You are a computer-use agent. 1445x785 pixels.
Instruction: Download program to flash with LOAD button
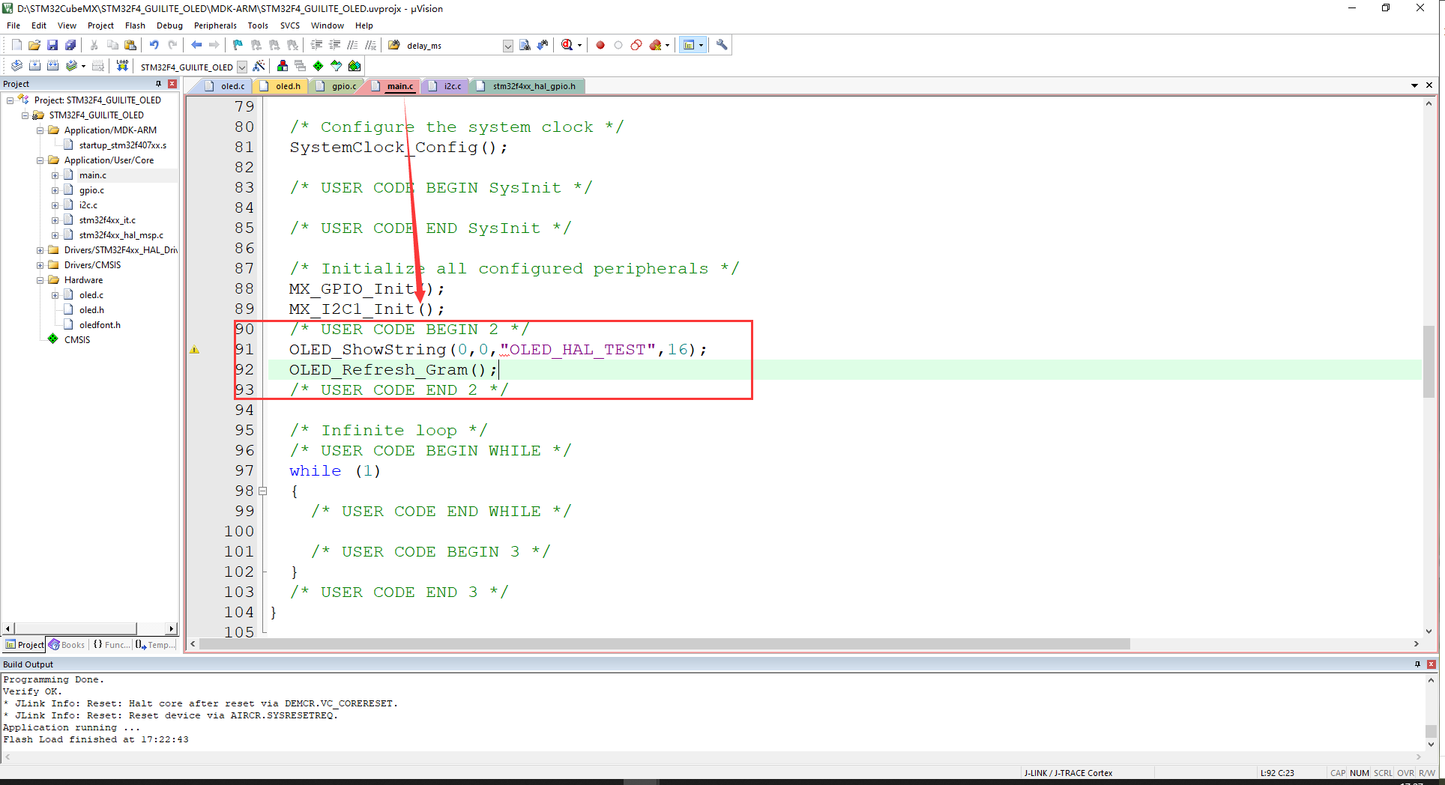121,66
